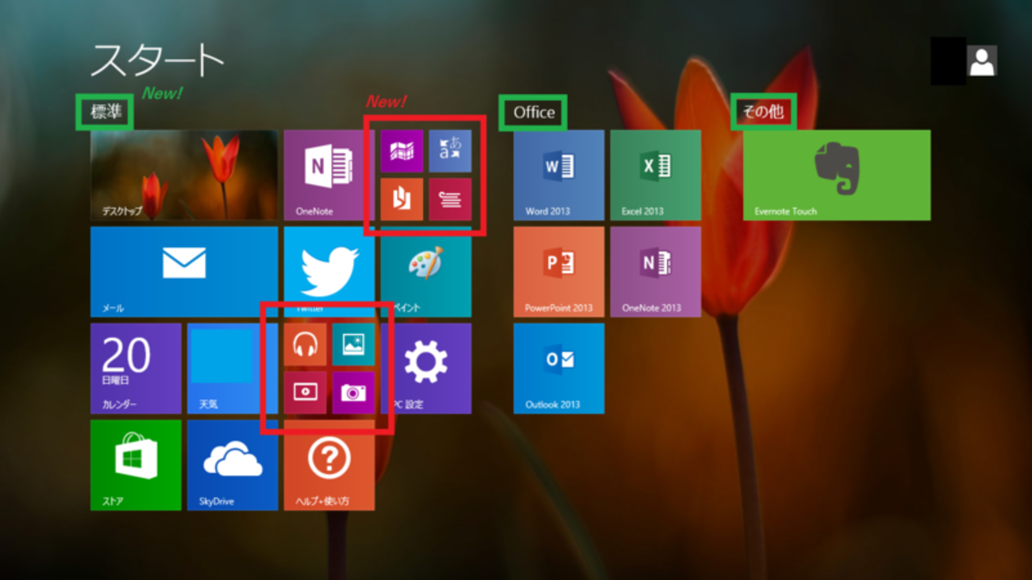Open the デスクトップ desktop tile
The height and width of the screenshot is (580, 1032).
[x=184, y=175]
